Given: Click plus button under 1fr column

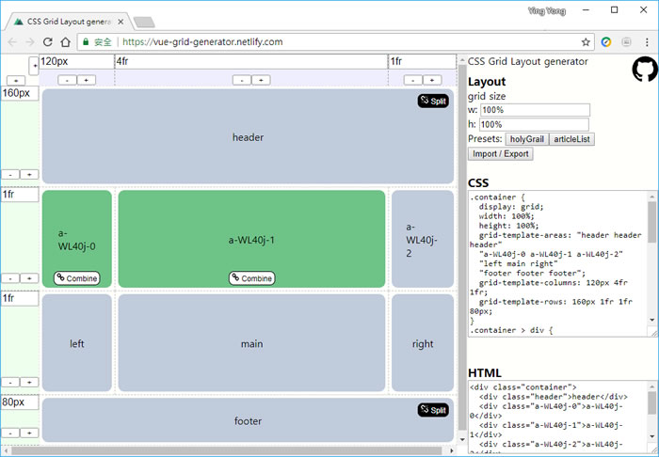Looking at the screenshot, I should [432, 80].
